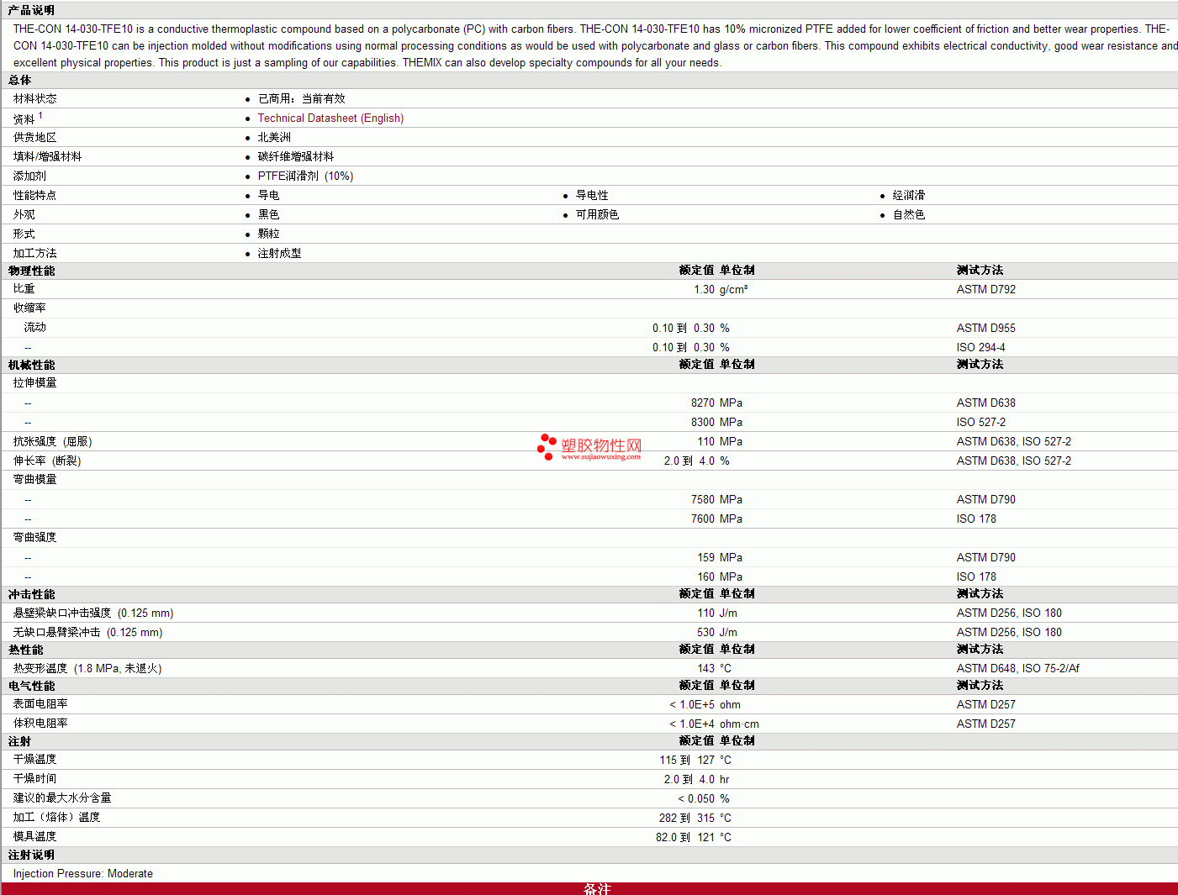Screen dimensions: 1178x895
Task: Select the < 1.0E+4 ohm·cm volume resistivity
Action: pos(714,724)
